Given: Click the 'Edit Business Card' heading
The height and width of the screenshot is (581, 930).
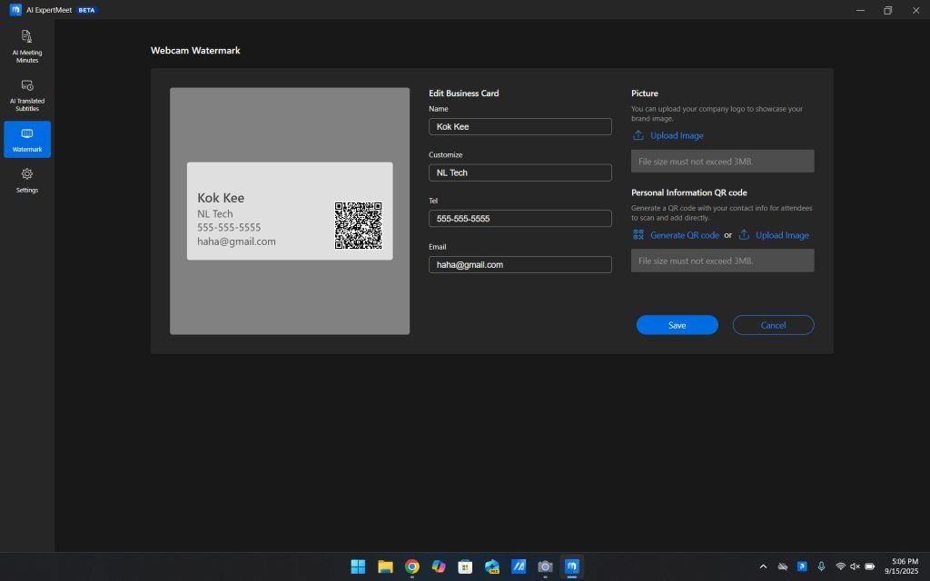Looking at the screenshot, I should pos(464,94).
